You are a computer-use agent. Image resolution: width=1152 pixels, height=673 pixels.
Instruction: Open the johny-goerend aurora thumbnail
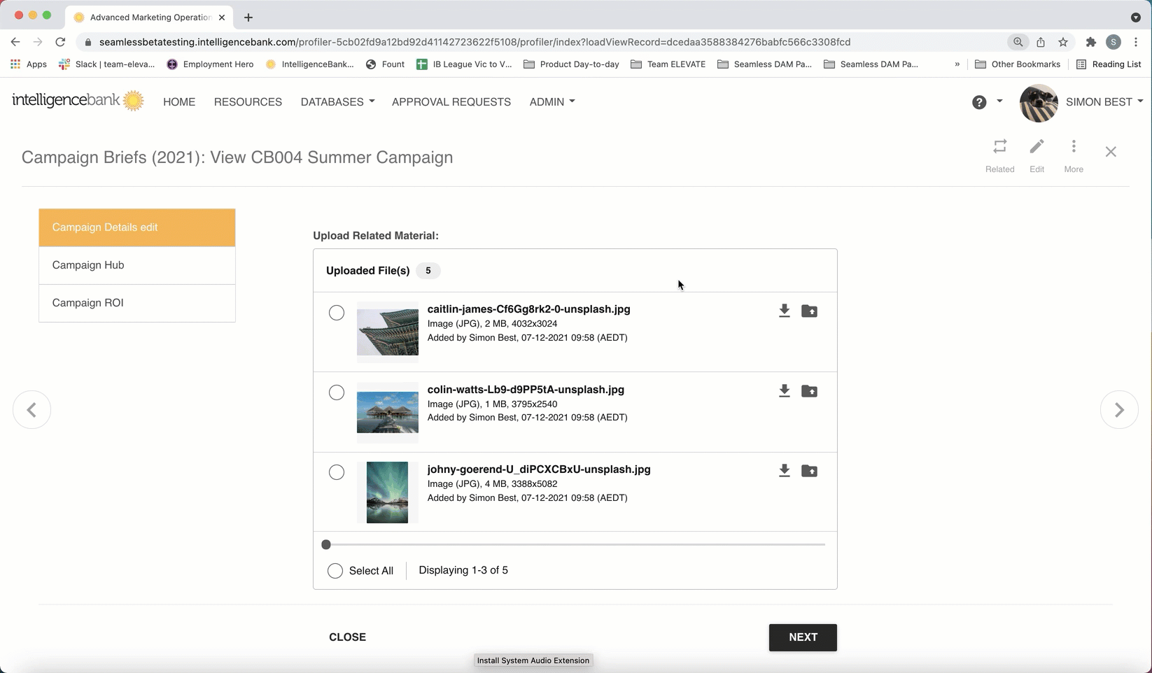tap(387, 493)
